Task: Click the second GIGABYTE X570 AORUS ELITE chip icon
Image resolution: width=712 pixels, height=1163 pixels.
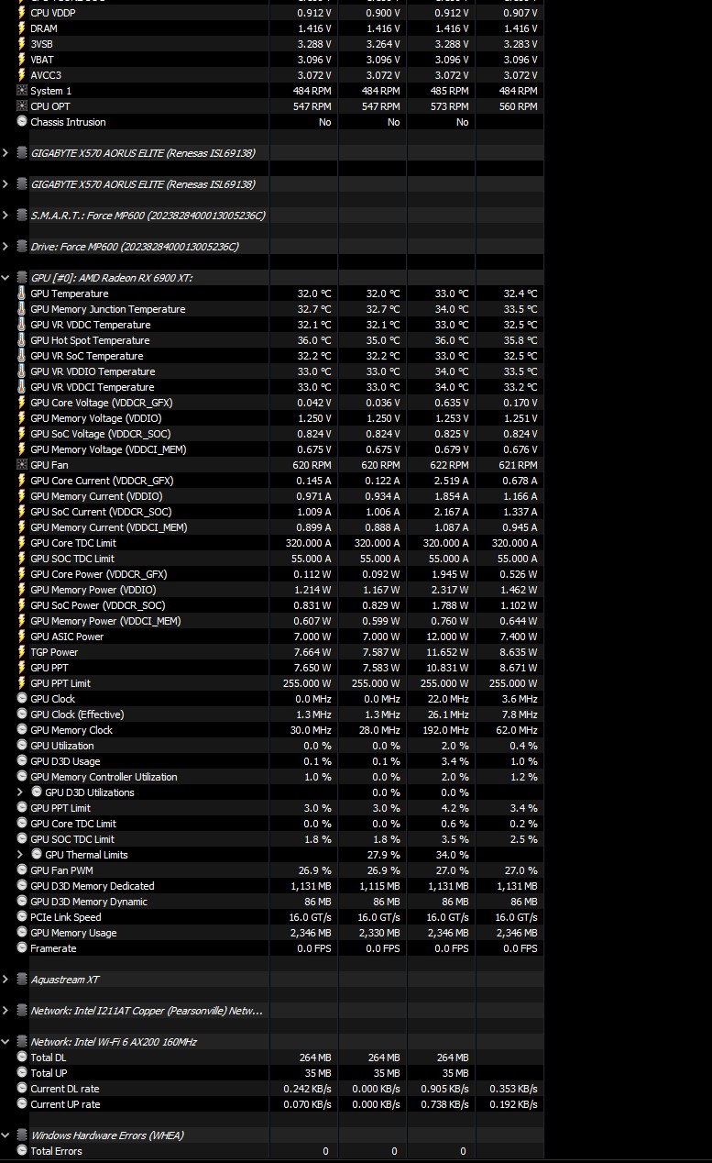Action: 22,184
